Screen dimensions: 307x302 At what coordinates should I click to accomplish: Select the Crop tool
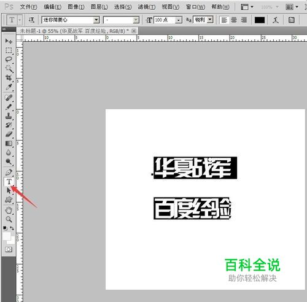[9, 78]
